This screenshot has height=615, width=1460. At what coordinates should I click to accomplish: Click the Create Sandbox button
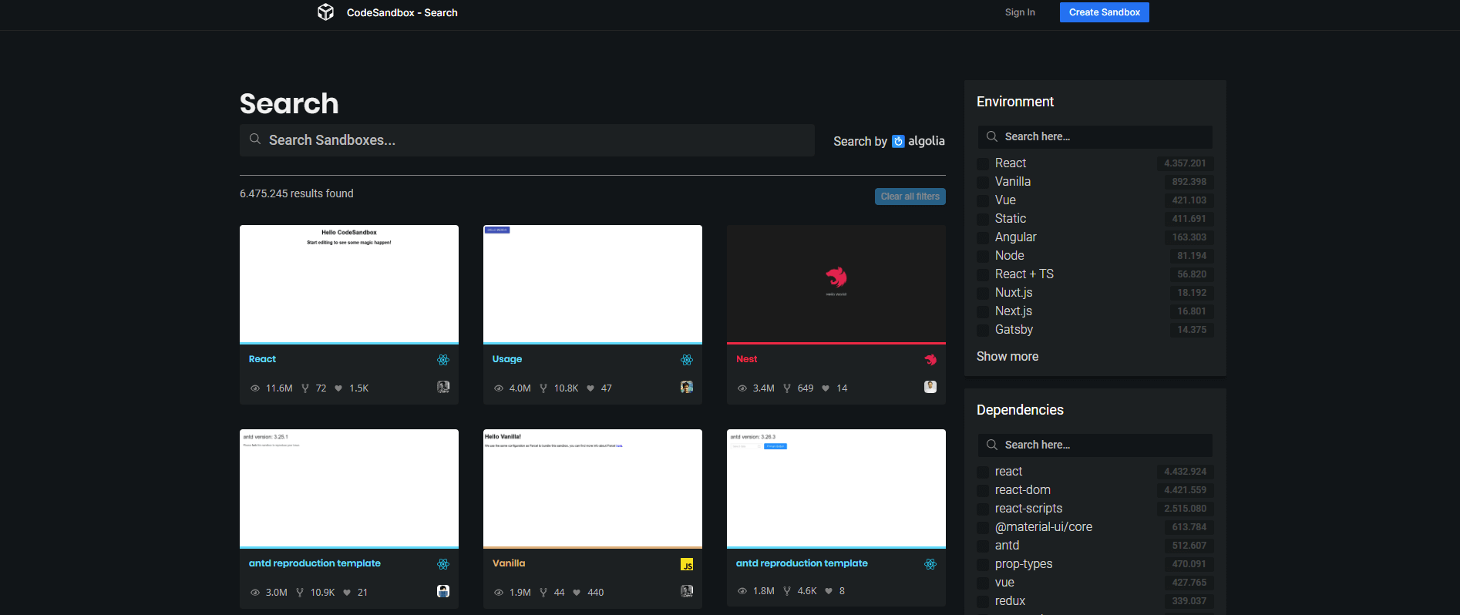click(1104, 12)
